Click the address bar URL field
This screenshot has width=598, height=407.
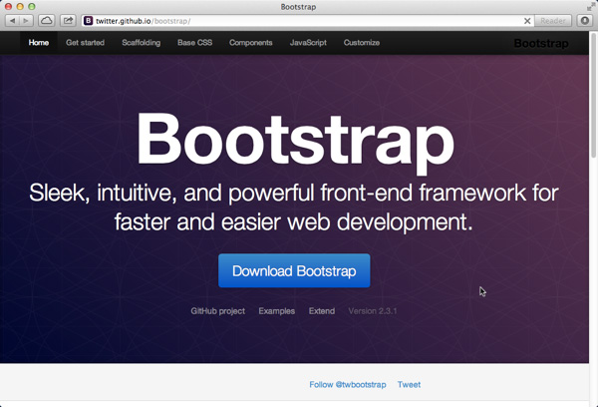click(307, 21)
